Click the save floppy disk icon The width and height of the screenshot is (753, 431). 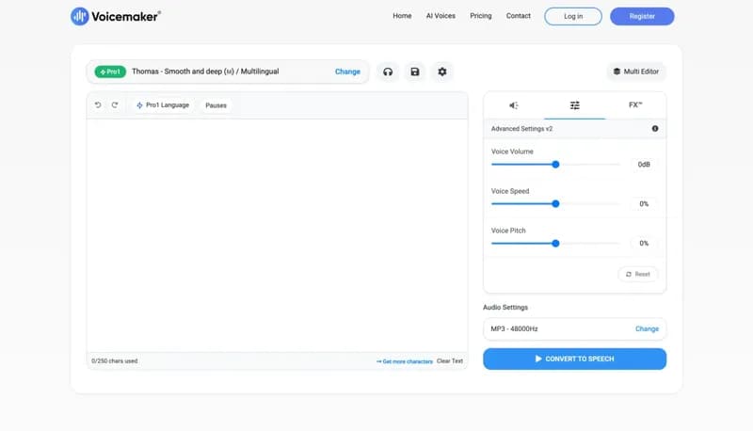pyautogui.click(x=415, y=72)
